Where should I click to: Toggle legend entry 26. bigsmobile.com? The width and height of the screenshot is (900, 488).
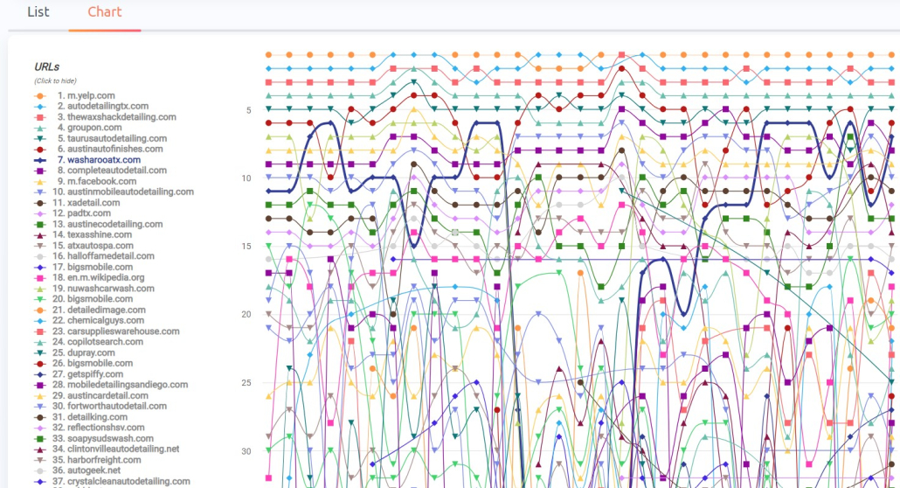tap(93, 363)
